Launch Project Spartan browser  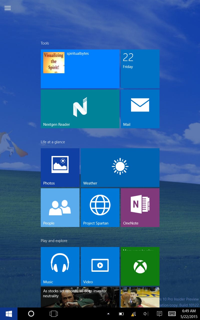pyautogui.click(x=100, y=207)
